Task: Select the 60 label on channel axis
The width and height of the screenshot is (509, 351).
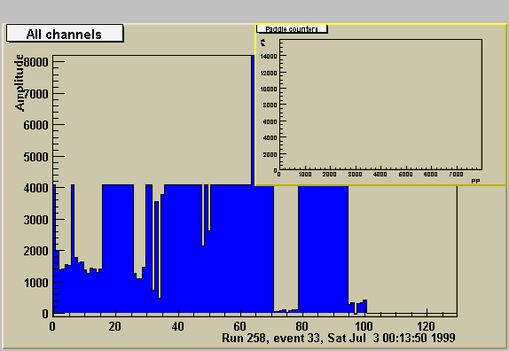Action: [240, 326]
